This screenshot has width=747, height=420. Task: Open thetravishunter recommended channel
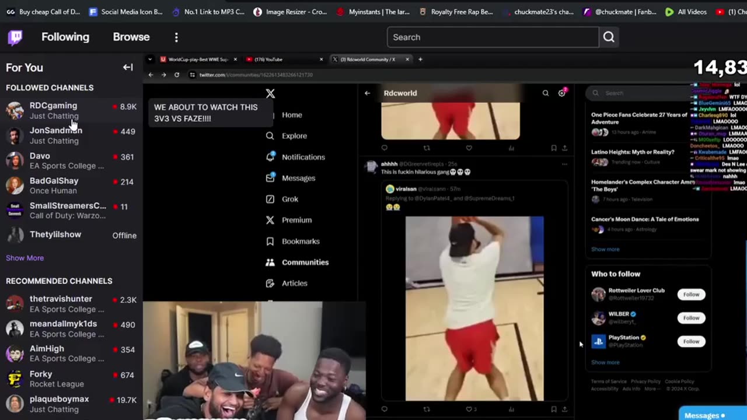71,304
